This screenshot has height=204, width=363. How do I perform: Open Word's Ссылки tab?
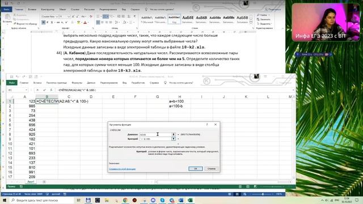click(x=75, y=9)
